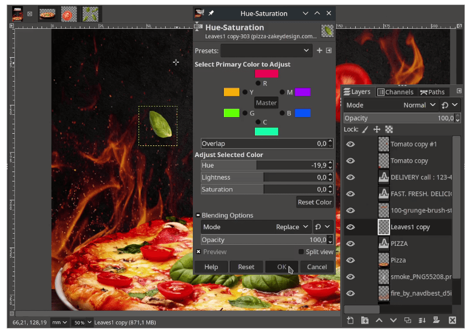The image size is (471, 333).
Task: Switch to the Layers tab
Action: point(357,92)
